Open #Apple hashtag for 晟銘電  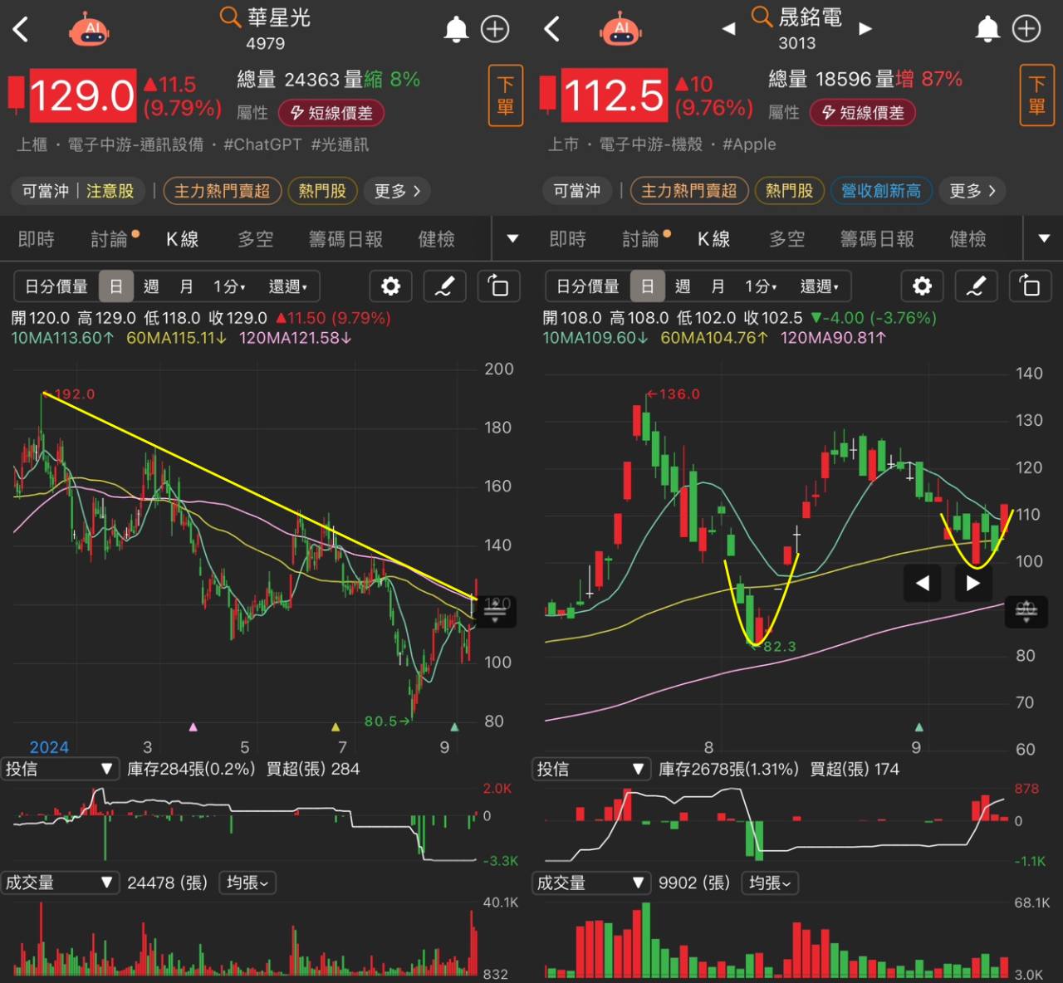coord(749,144)
